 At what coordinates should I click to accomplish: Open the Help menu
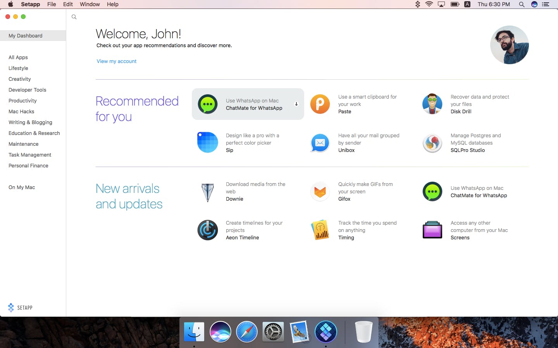coord(113,4)
